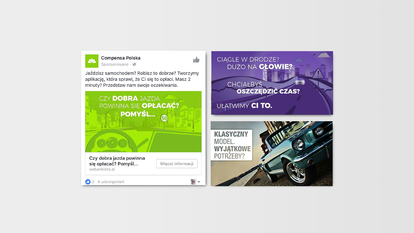This screenshot has width=414, height=233.
Task: Open the webankieta.pl link
Action: click(x=102, y=169)
